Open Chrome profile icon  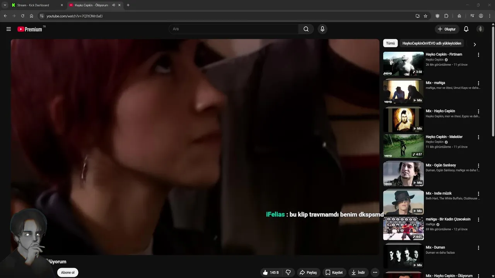coord(481,16)
